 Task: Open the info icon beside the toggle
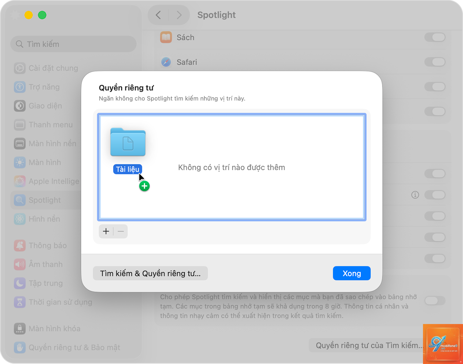point(415,195)
